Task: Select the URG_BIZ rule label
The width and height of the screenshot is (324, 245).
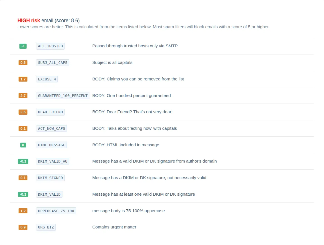Action: point(46,227)
